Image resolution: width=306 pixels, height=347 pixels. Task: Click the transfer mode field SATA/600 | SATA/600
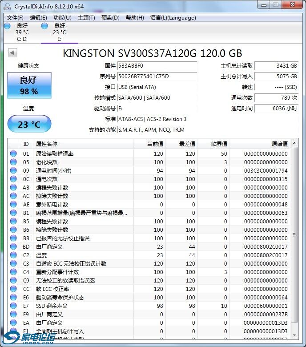[157, 97]
